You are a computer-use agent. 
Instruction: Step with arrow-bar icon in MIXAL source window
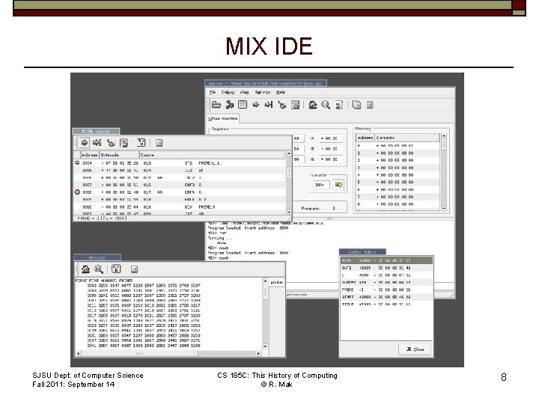coord(97,143)
